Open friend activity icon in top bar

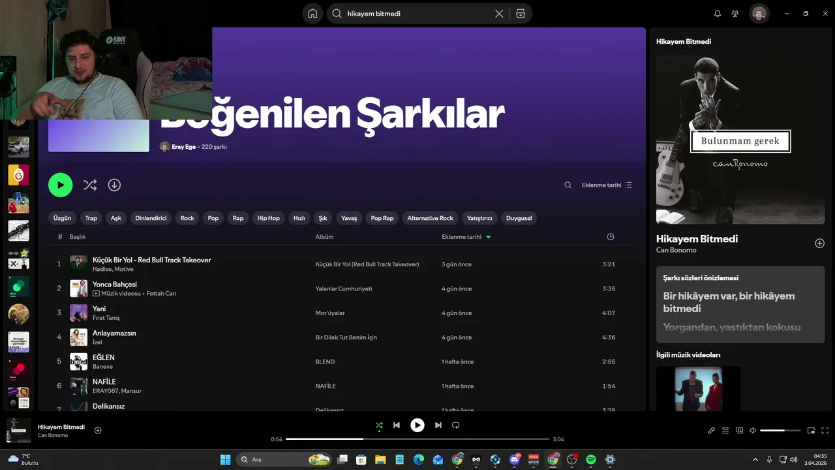735,14
